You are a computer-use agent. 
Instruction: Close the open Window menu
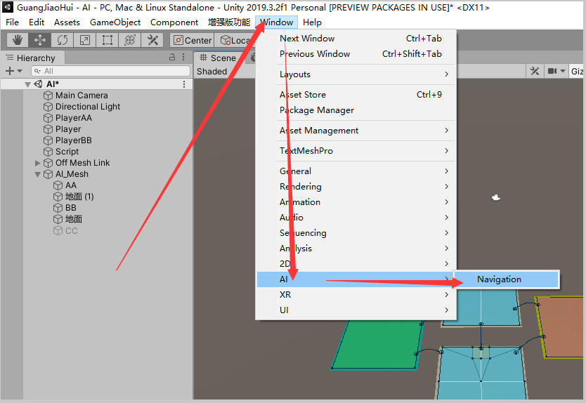[x=277, y=22]
